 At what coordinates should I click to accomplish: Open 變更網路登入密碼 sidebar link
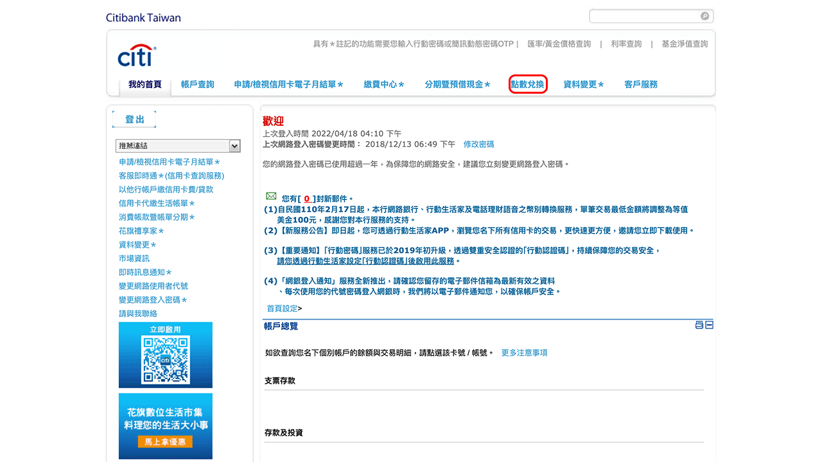click(152, 300)
